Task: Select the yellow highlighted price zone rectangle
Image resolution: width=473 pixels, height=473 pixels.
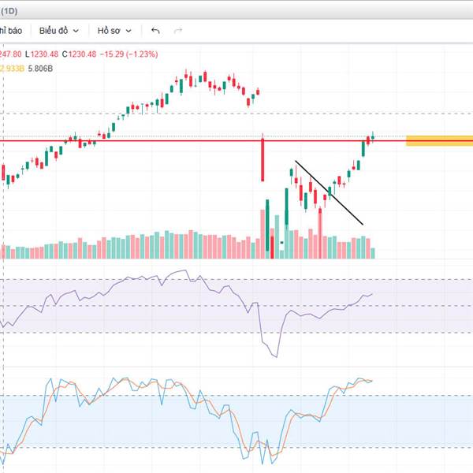Action: pyautogui.click(x=440, y=141)
